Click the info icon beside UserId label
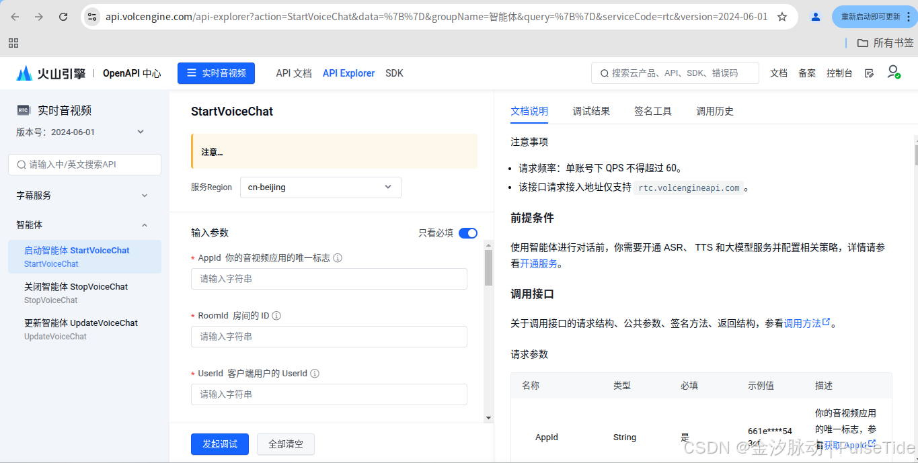Screen dimensions: 918x463 pyautogui.click(x=315, y=374)
